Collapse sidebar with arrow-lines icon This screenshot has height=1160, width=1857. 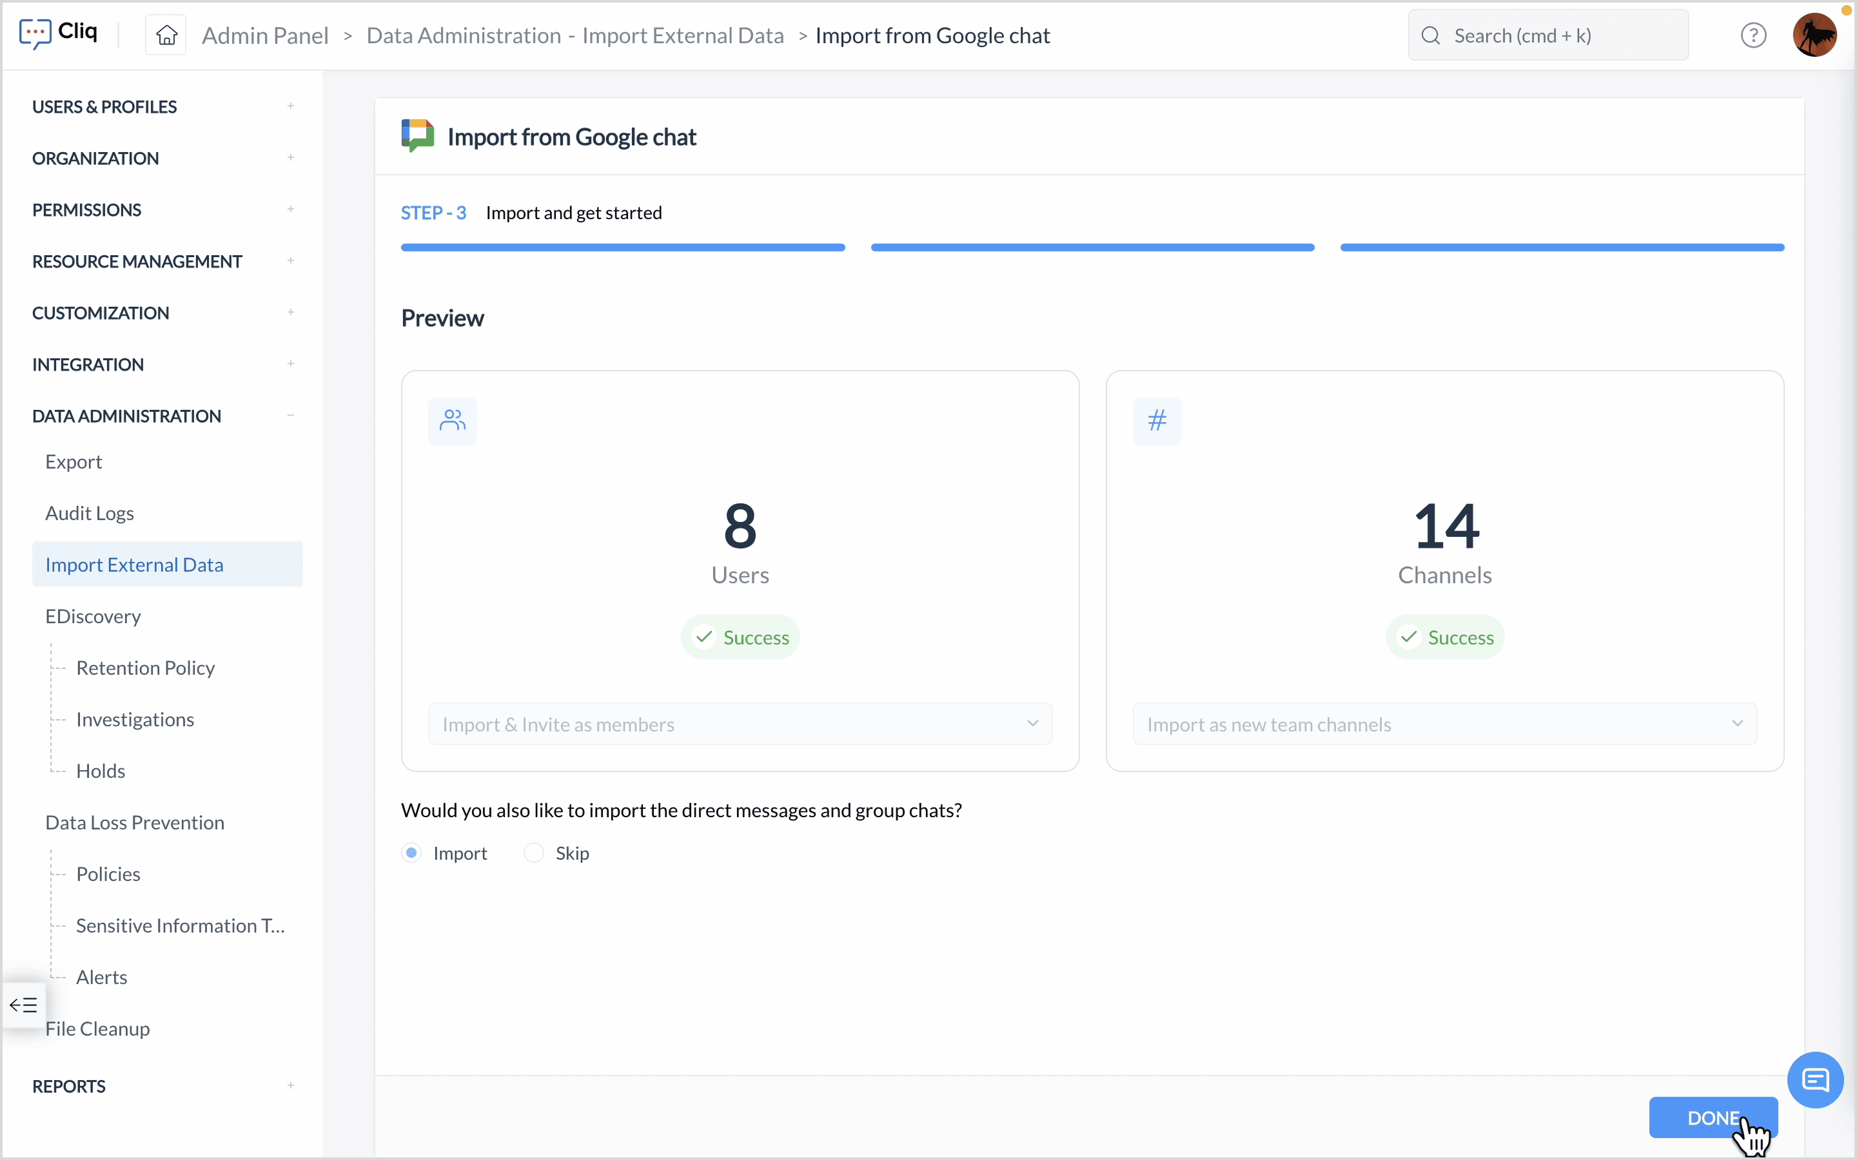(23, 1004)
